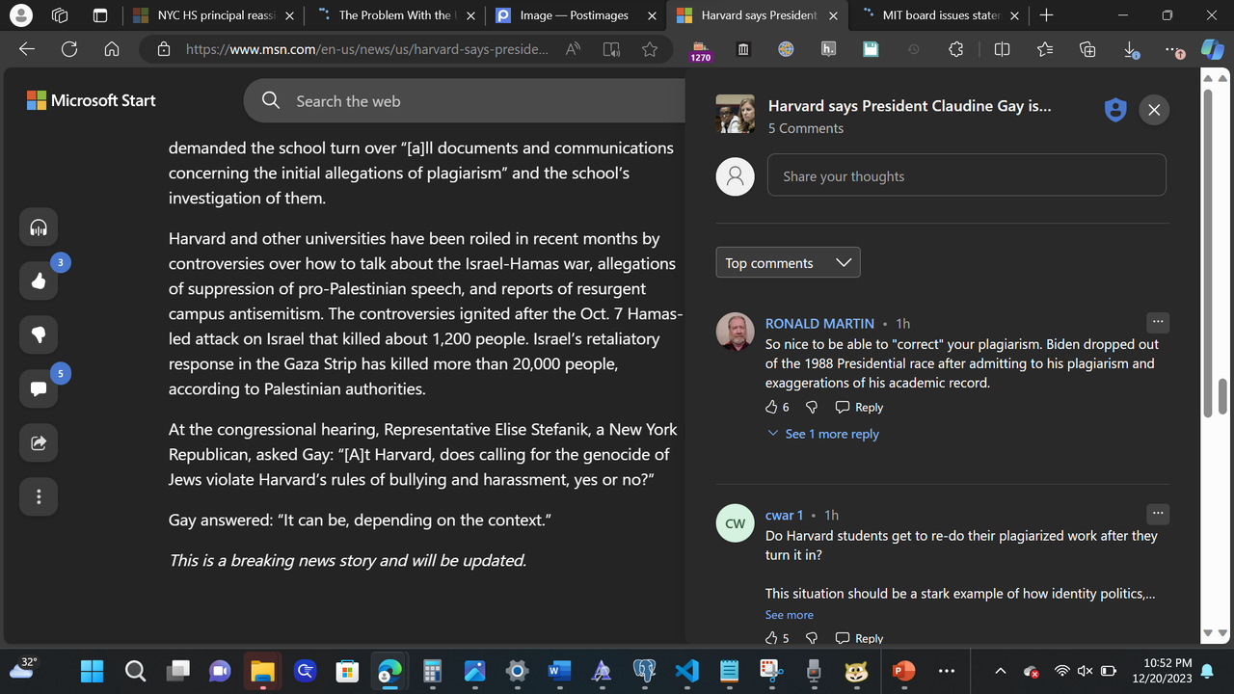
Task: Reply to Ronald Martin's comment
Action: (859, 407)
